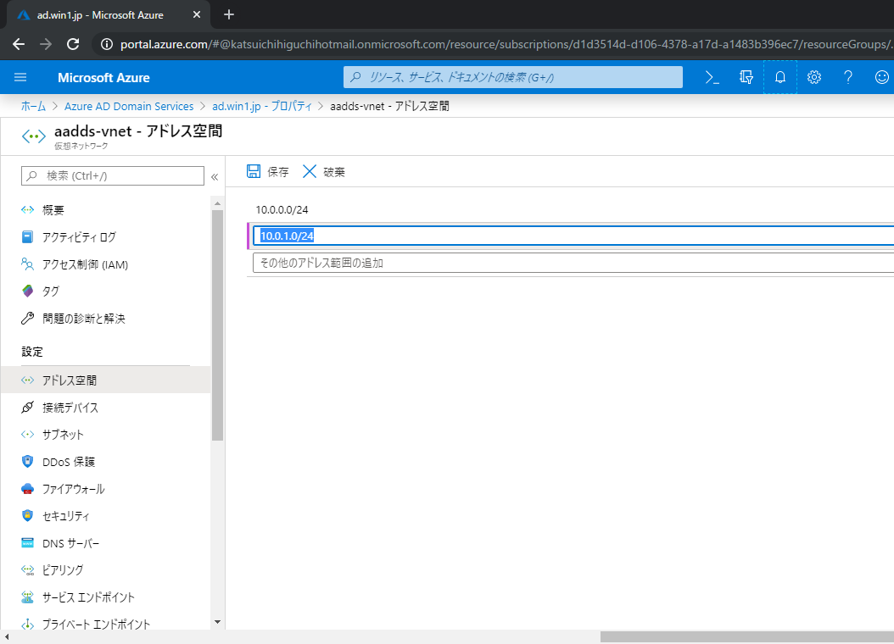
Task: Click the プライベート エンドポイント icon
Action: tap(27, 624)
